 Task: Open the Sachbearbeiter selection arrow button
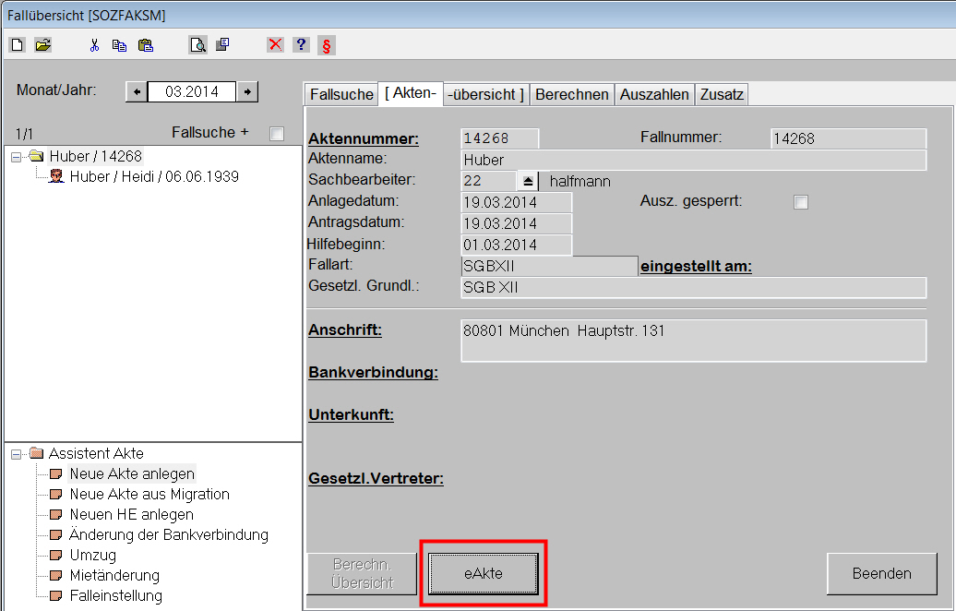pyautogui.click(x=528, y=181)
